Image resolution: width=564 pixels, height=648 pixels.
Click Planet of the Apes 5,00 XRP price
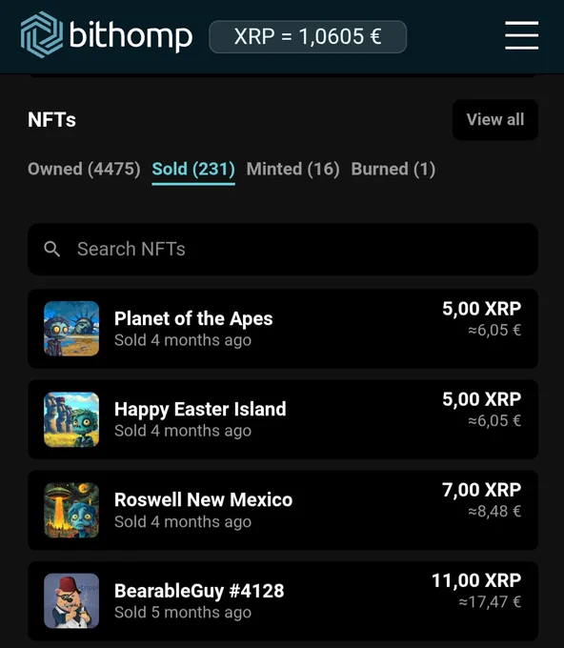tap(482, 309)
